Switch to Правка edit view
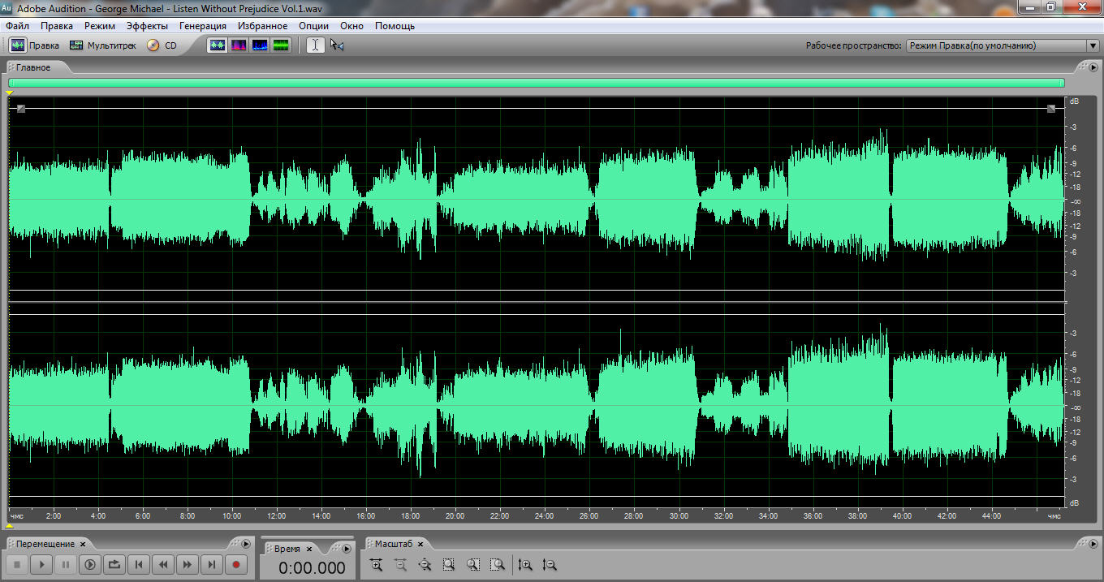 (33, 45)
